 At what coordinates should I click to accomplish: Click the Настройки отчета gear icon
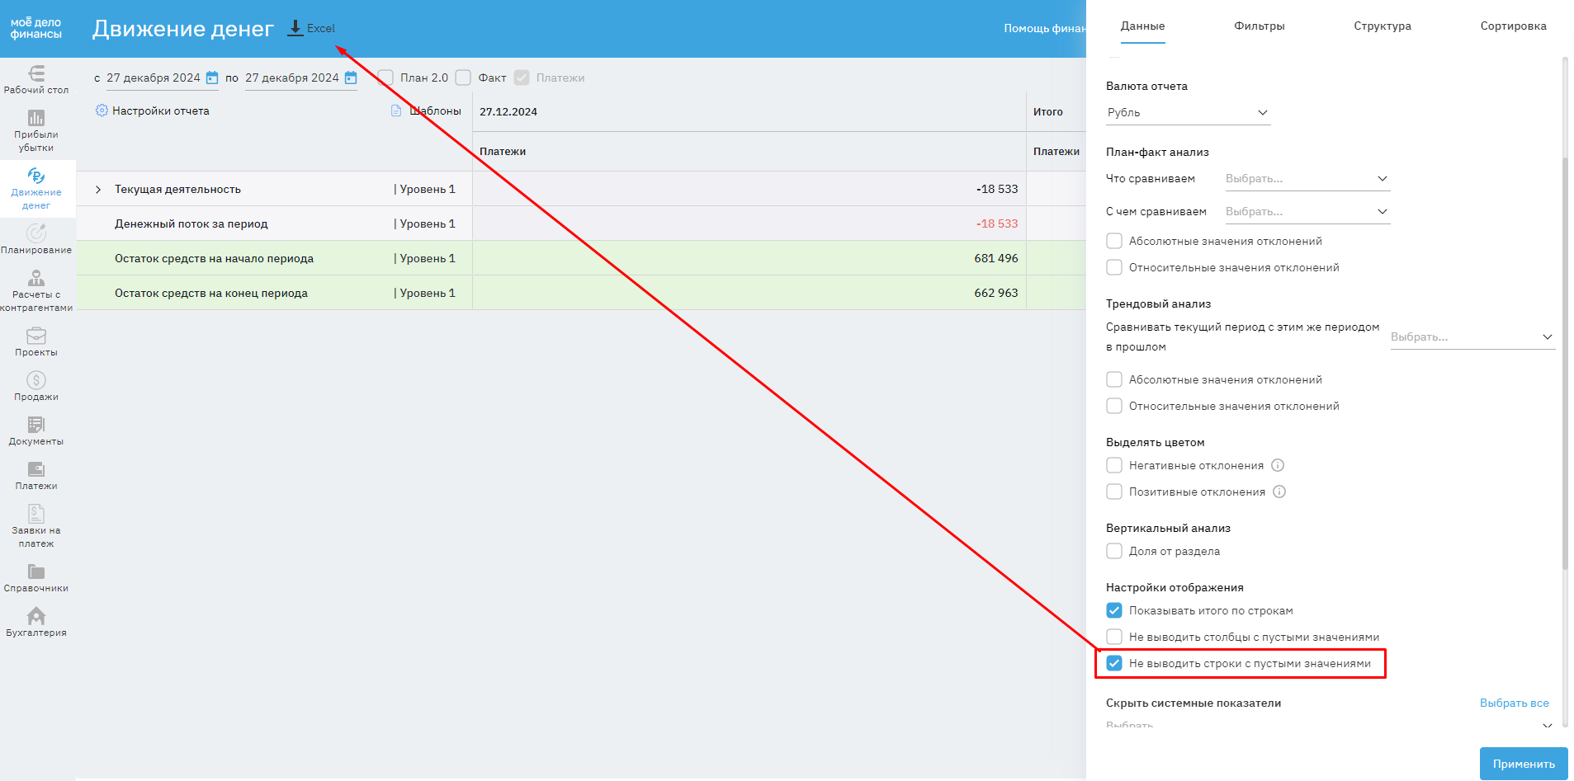click(x=102, y=111)
